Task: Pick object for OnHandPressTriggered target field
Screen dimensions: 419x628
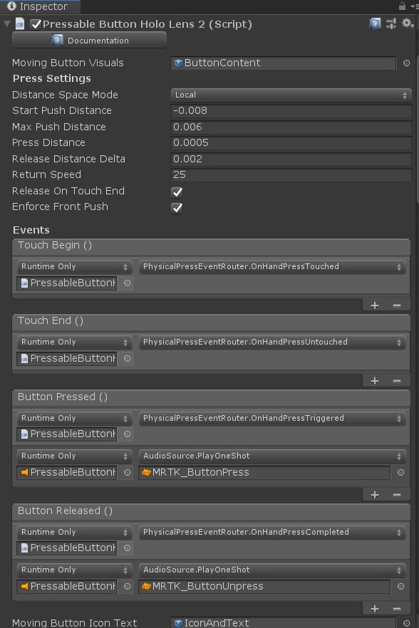Action: 127,434
